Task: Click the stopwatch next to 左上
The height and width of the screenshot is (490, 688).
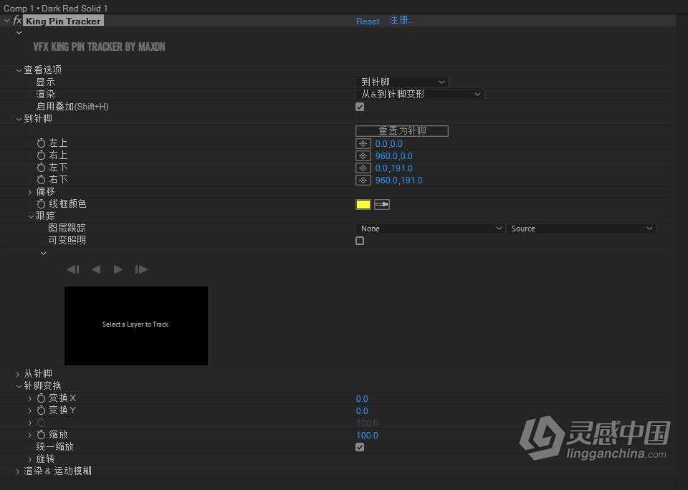Action: tap(42, 143)
